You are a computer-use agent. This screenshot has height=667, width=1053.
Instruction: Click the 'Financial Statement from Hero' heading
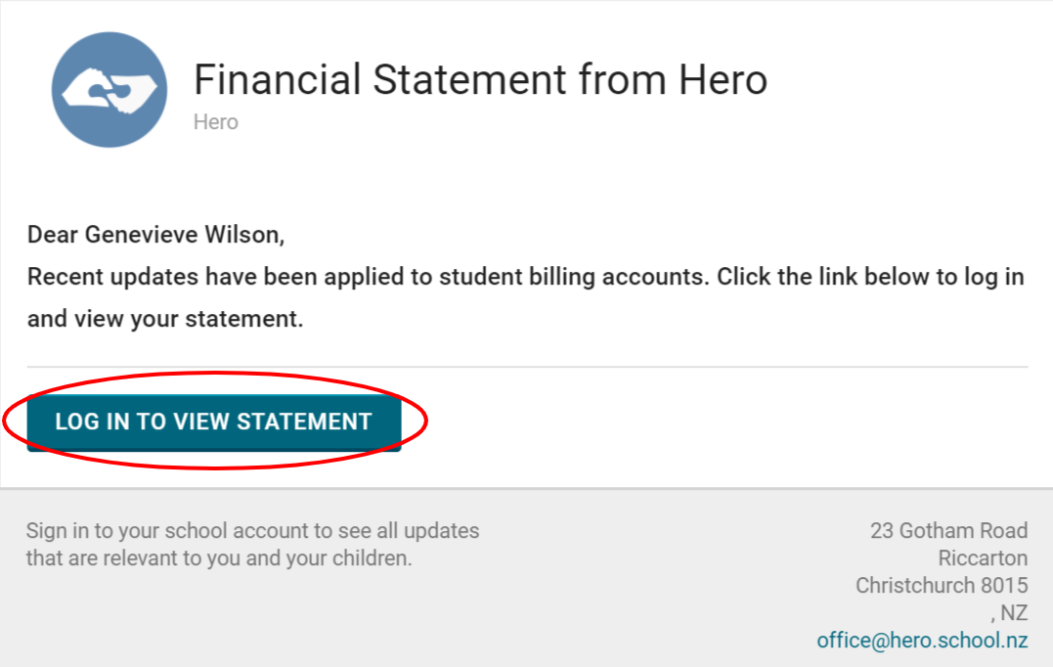(x=480, y=80)
